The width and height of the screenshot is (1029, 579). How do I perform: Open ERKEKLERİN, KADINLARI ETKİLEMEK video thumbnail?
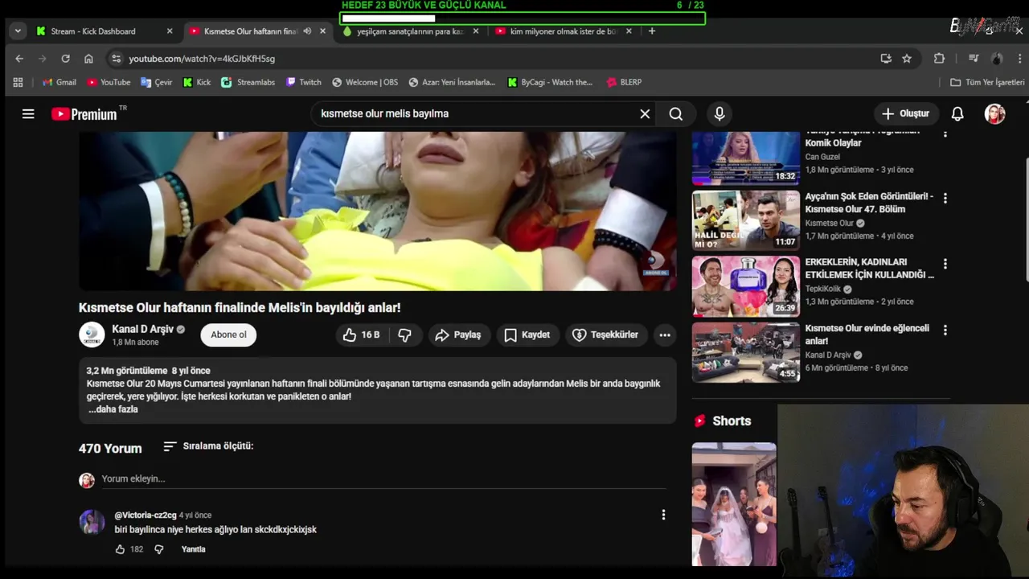[746, 286]
